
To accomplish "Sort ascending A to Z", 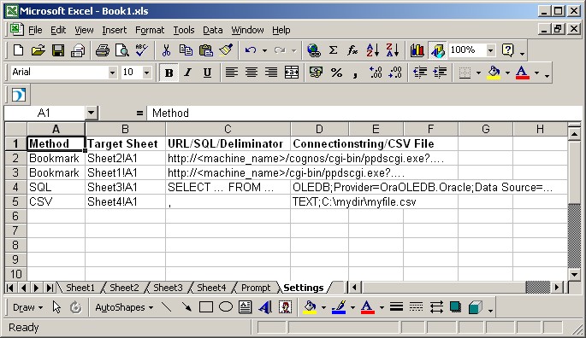I will point(373,50).
